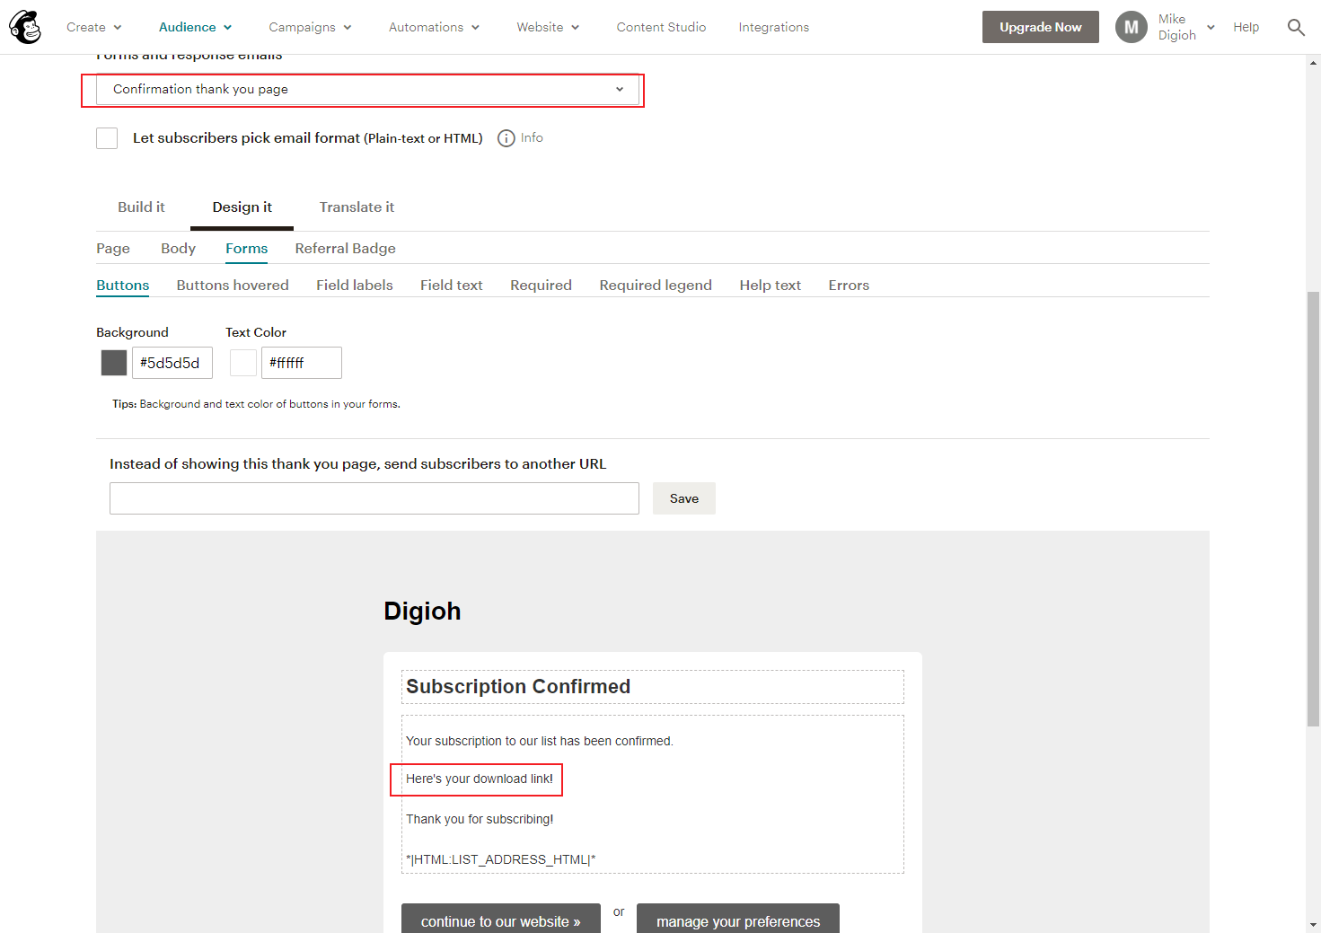
Task: Click the M user avatar
Action: (1131, 27)
